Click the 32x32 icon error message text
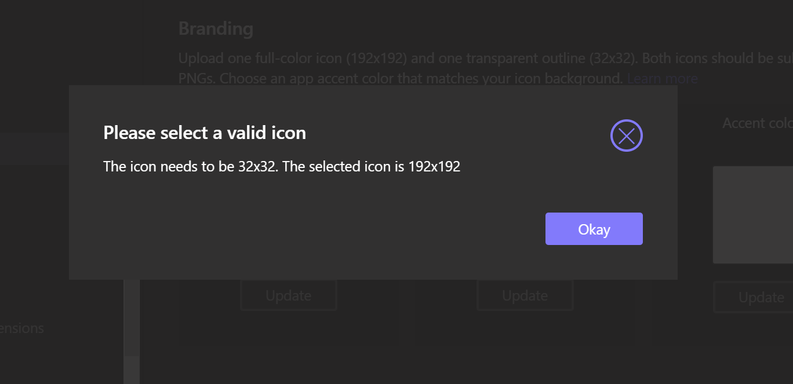This screenshot has width=793, height=384. tap(281, 166)
